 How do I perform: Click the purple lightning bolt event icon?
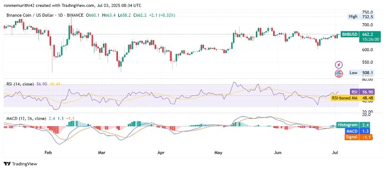pyautogui.click(x=339, y=65)
